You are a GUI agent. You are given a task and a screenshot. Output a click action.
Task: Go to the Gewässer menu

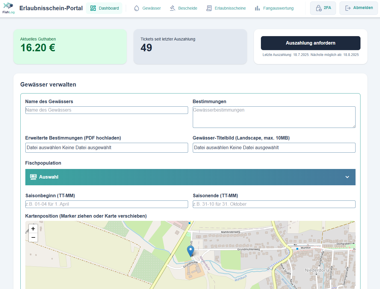tap(147, 8)
